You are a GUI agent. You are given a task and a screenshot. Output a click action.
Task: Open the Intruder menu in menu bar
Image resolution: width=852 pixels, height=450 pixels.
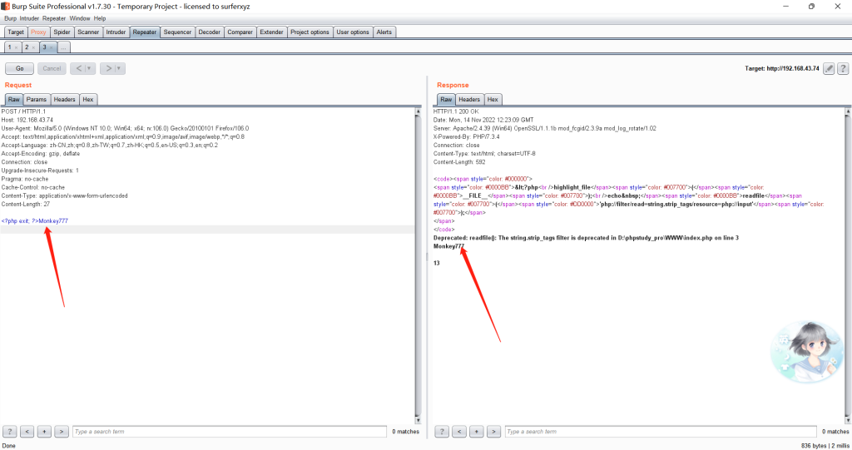[x=28, y=17]
